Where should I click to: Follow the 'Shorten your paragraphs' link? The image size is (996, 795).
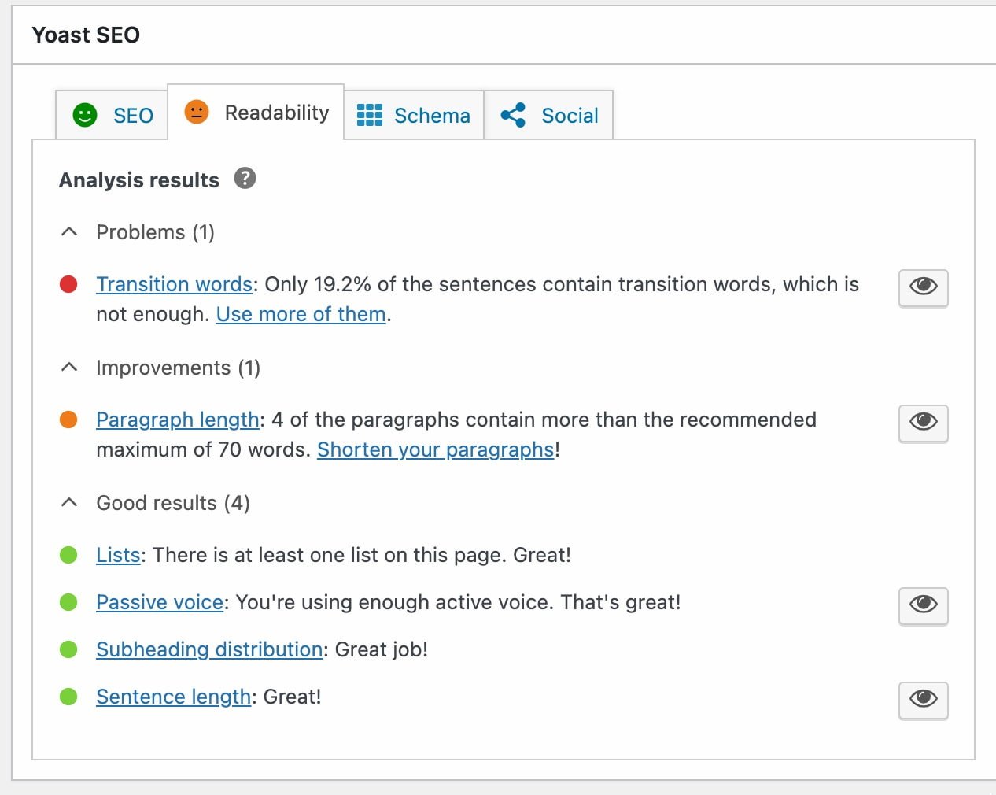pos(435,449)
